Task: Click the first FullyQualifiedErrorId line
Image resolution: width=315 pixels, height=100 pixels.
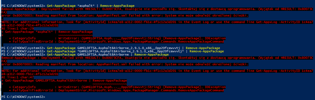Action: tap(116, 42)
